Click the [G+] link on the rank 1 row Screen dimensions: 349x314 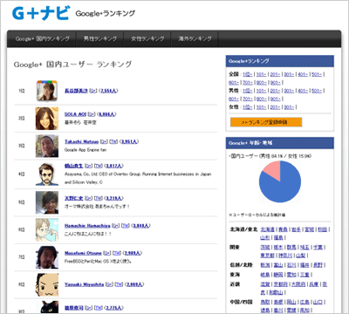pyautogui.click(x=93, y=91)
